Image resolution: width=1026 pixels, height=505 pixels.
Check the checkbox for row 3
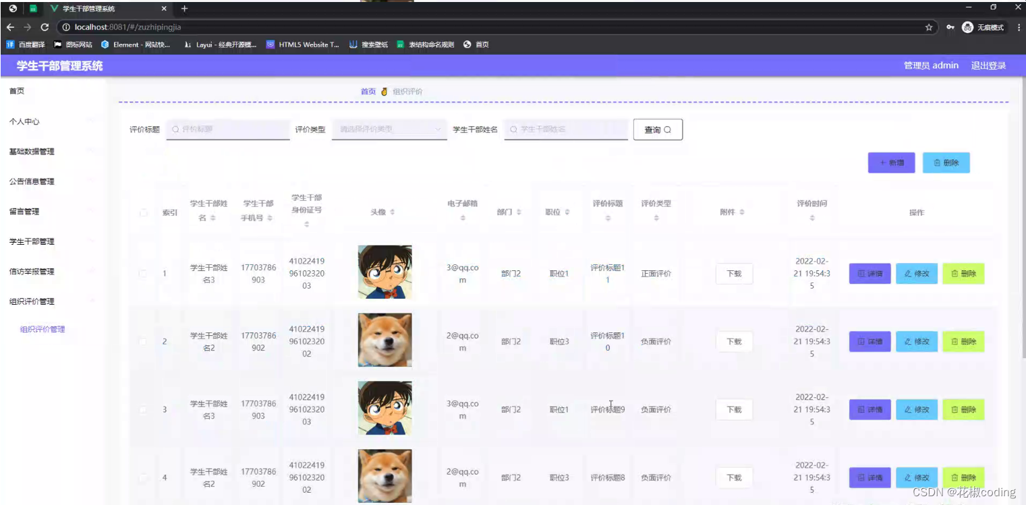(143, 409)
